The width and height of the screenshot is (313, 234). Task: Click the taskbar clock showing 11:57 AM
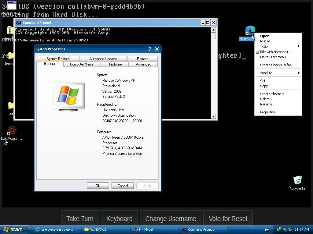click(302, 229)
